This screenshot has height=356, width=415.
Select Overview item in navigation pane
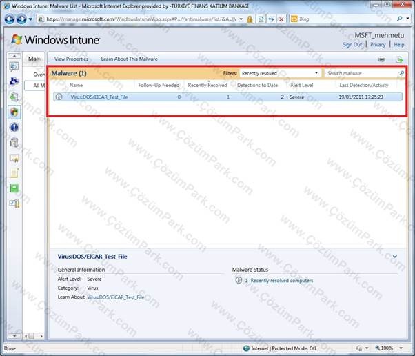39,75
